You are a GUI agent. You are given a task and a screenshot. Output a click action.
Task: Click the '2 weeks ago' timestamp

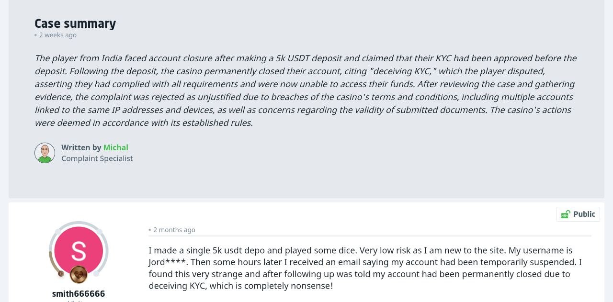58,35
